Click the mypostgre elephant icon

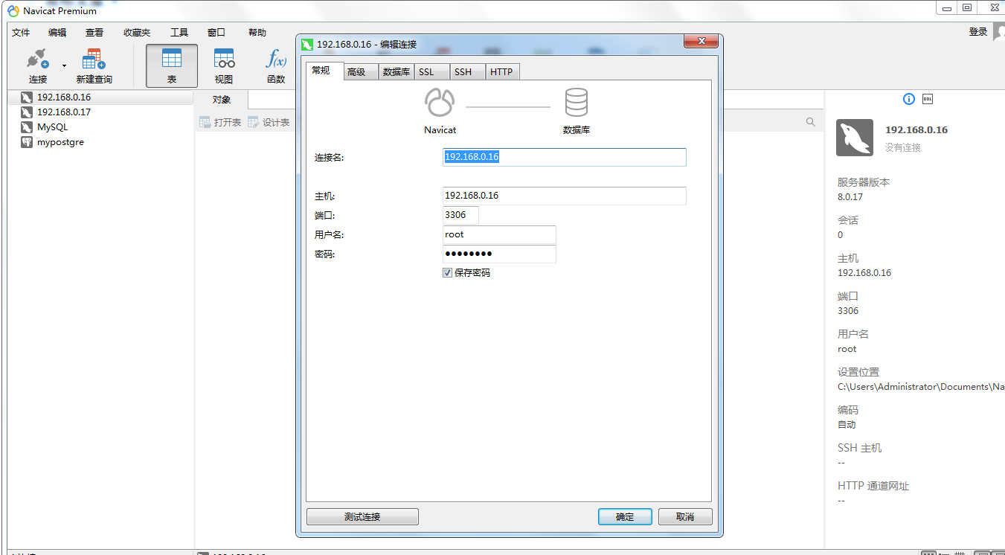[x=27, y=142]
